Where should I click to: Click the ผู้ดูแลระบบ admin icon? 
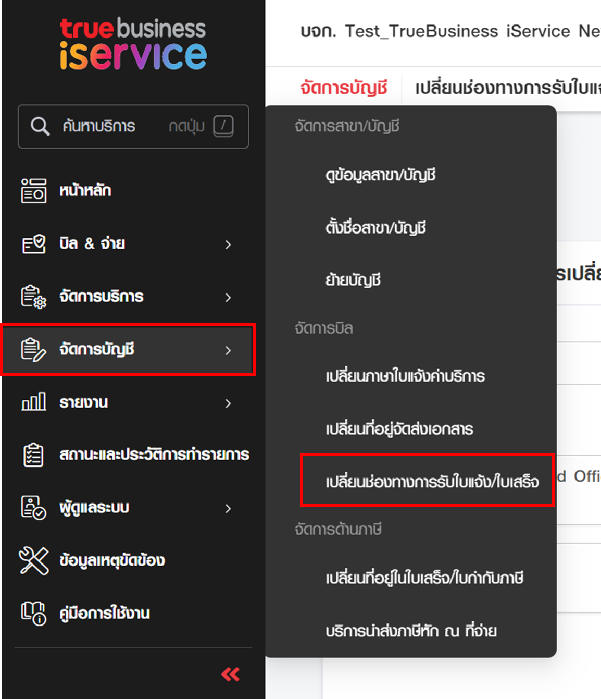34,508
